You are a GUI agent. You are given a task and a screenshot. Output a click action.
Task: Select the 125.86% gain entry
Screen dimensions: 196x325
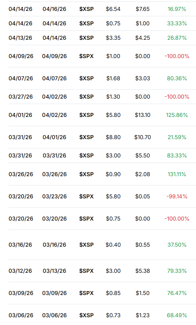177,115
